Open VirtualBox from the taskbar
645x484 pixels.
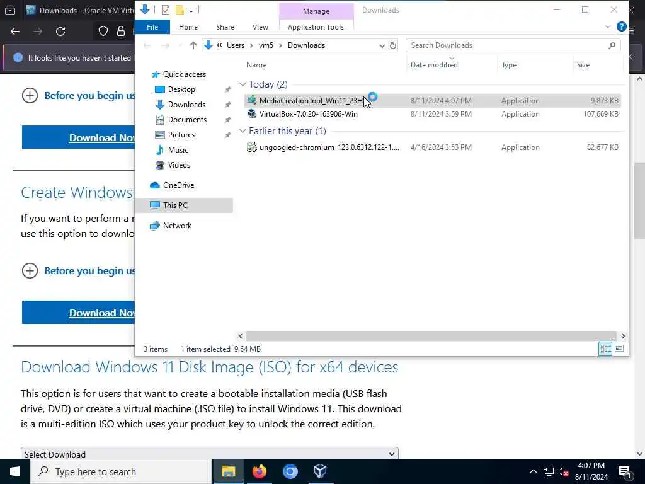pyautogui.click(x=320, y=471)
